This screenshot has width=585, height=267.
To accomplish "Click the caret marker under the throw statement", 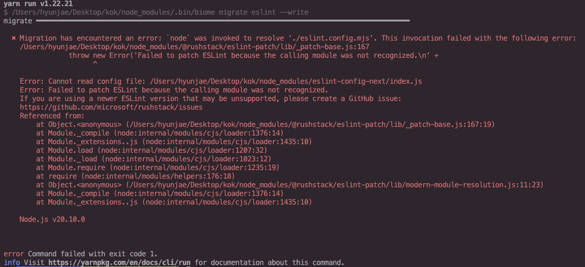I will pos(94,64).
